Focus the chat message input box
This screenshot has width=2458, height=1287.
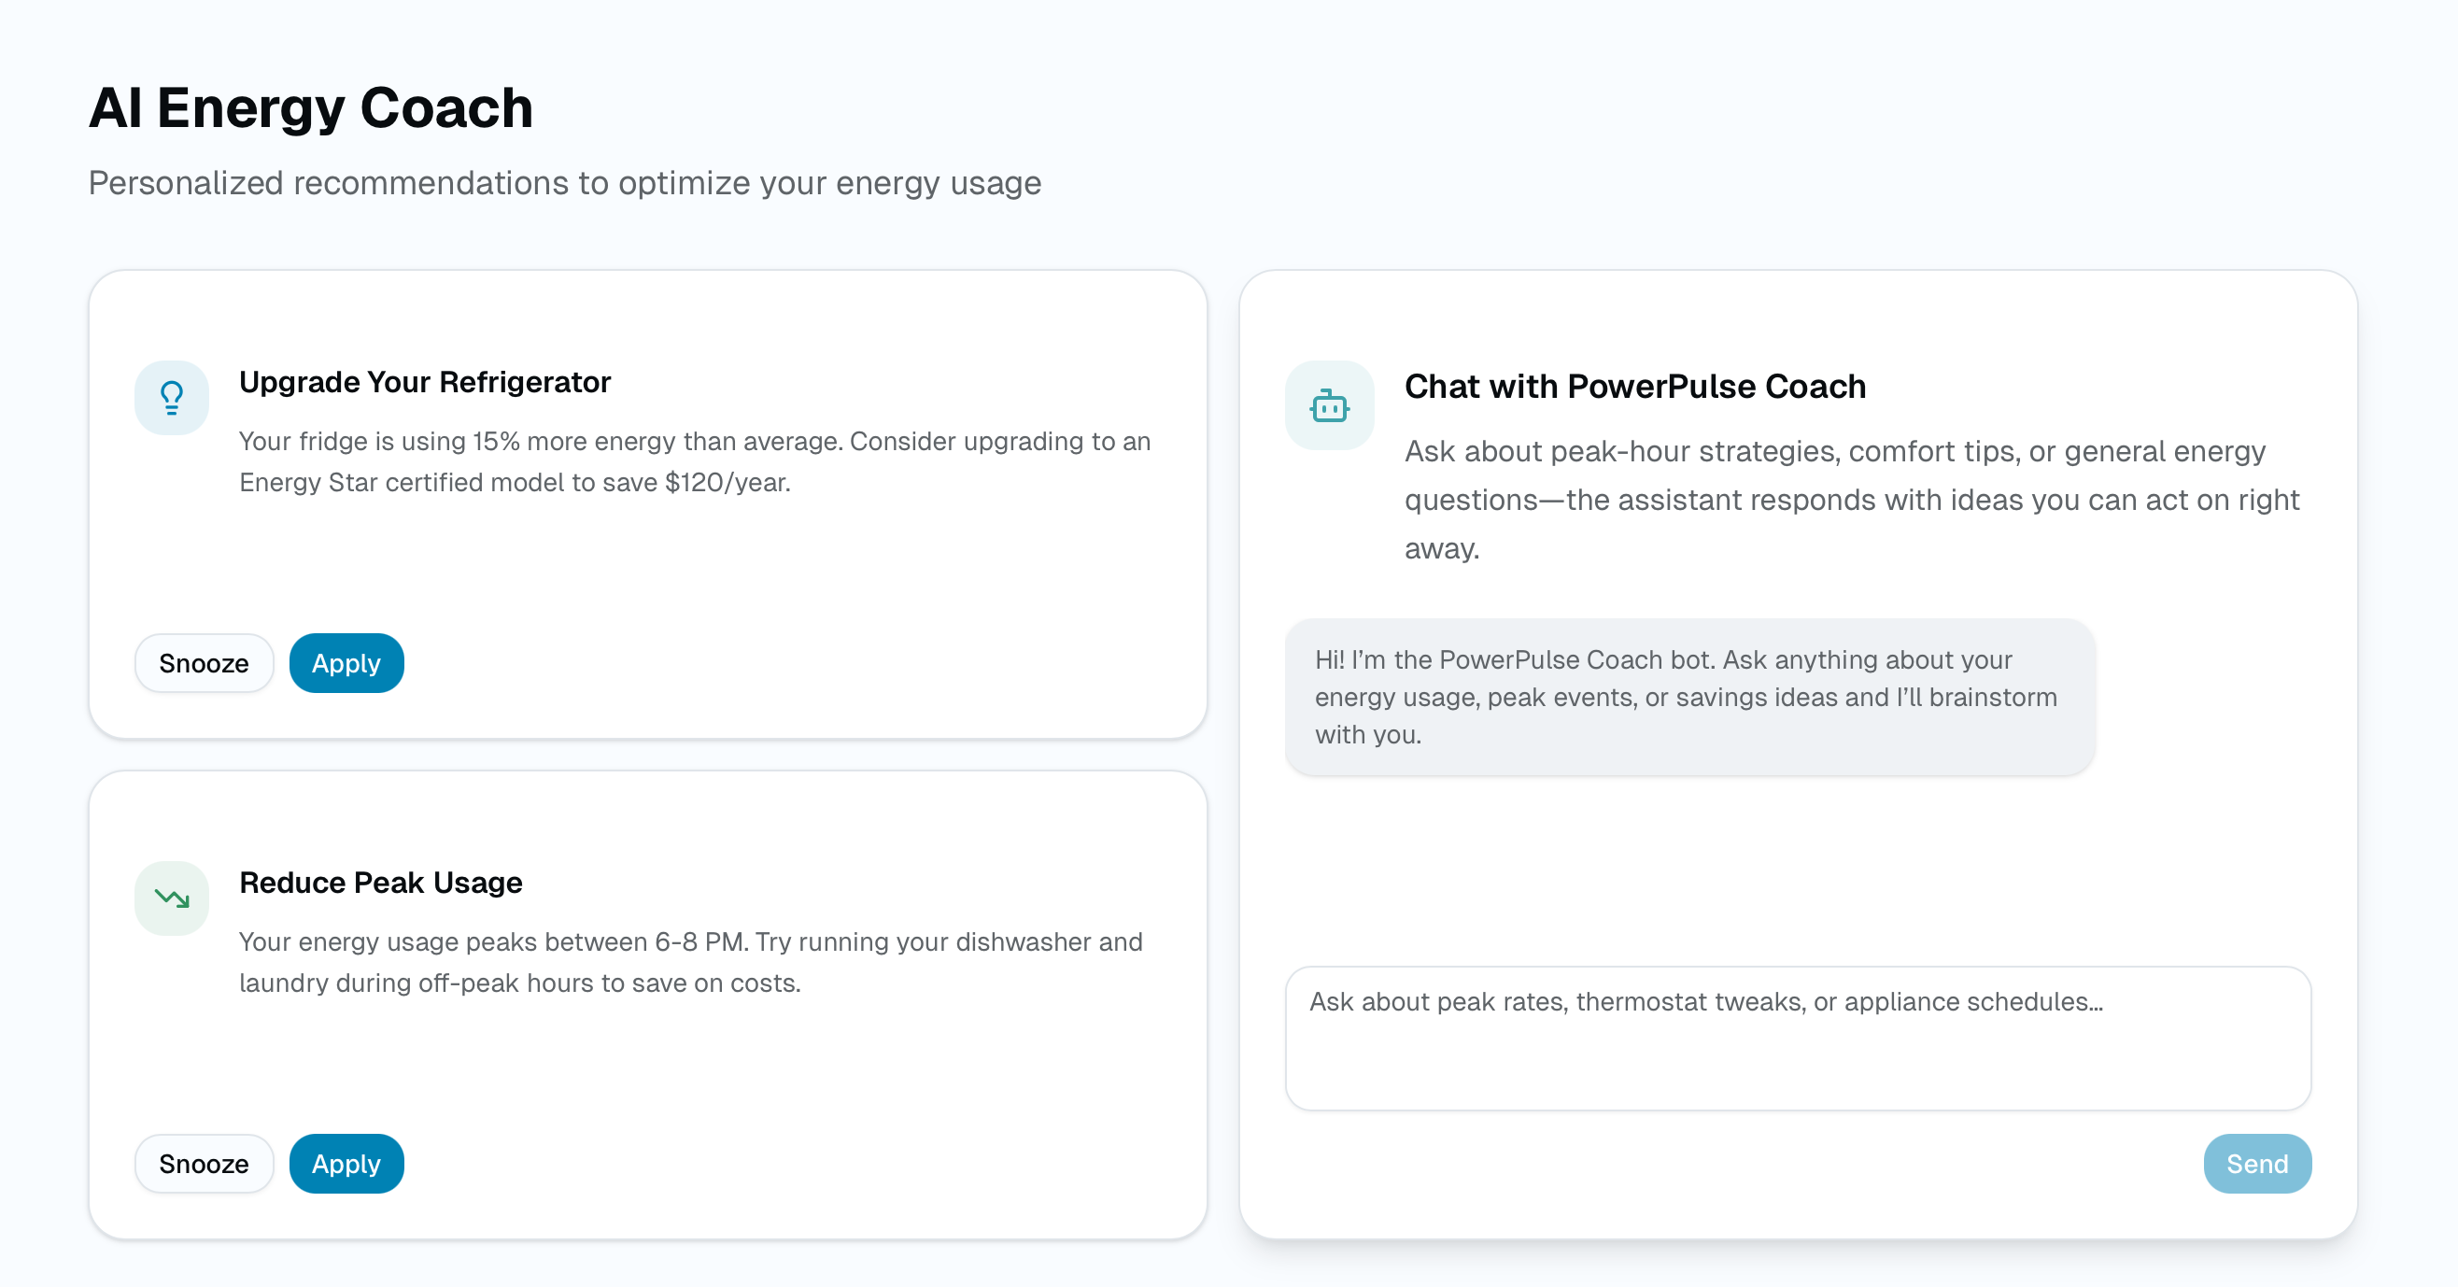pos(1798,1037)
